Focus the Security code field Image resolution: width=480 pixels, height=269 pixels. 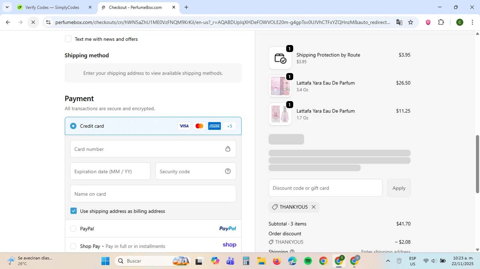(196, 171)
